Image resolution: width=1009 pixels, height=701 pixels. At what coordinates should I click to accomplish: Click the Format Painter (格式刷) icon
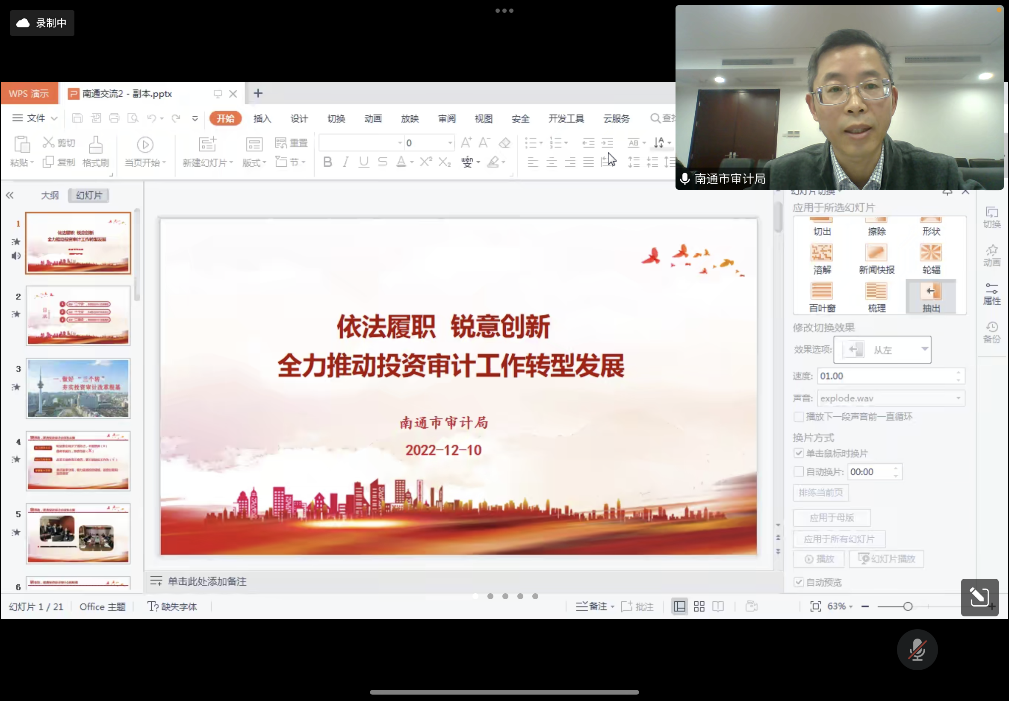pyautogui.click(x=96, y=145)
